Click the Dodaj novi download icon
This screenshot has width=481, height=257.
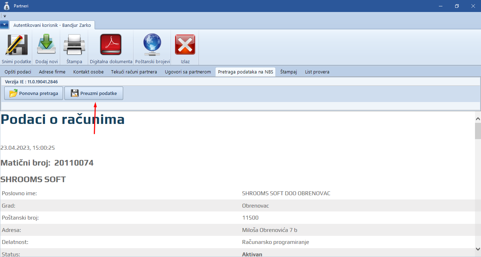46,44
